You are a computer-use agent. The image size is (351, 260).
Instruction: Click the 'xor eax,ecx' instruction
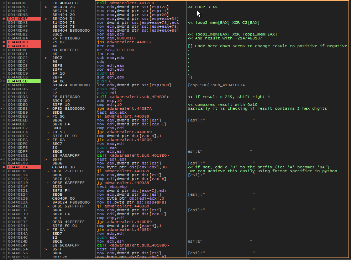click(110, 34)
